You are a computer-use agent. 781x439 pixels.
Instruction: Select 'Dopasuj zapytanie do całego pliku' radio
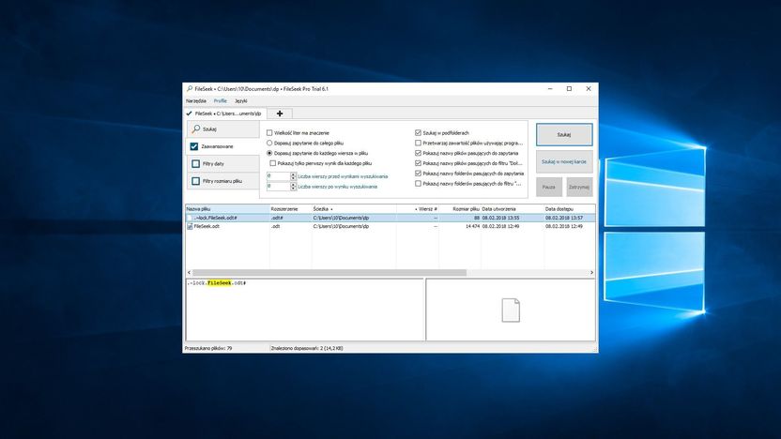pos(269,143)
